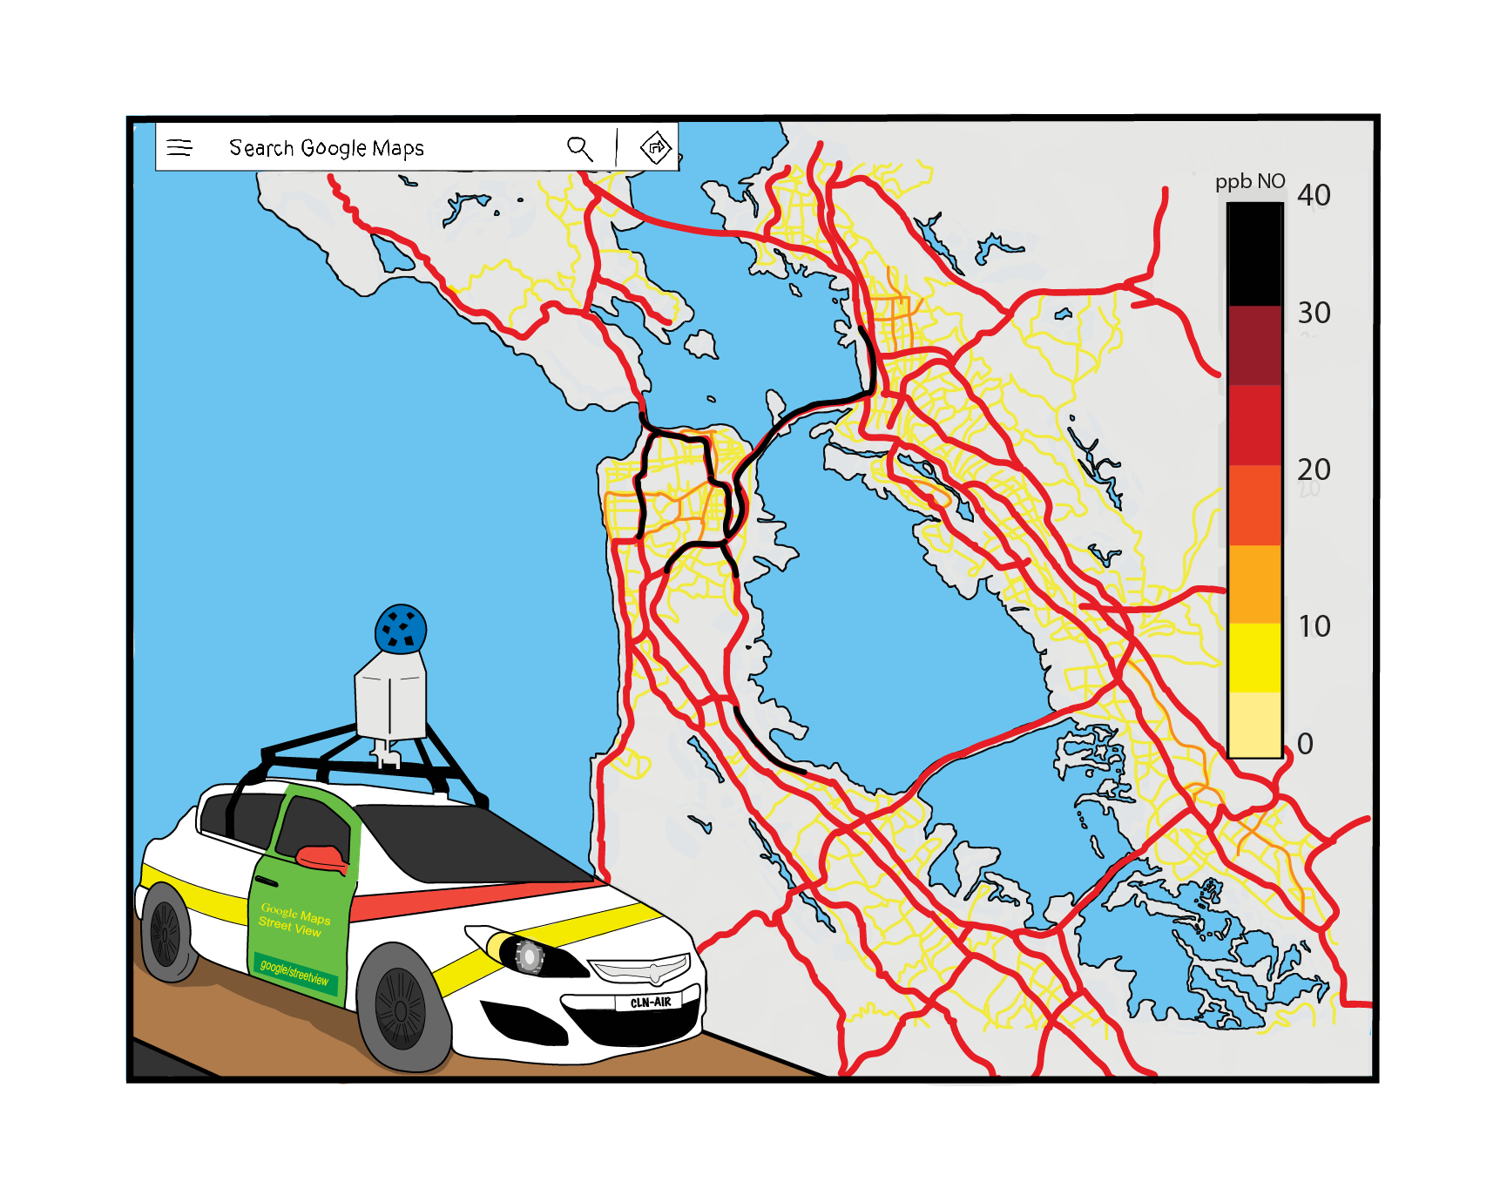The width and height of the screenshot is (1507, 1202).
Task: Click the pale yellow segment of the color scale
Action: tap(1255, 725)
